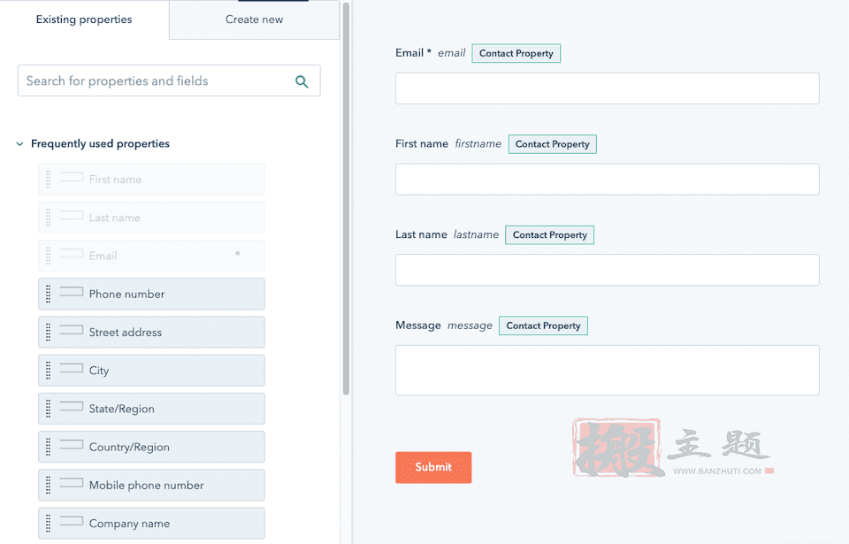Viewport: 849px width, 544px height.
Task: Click the search magnifier icon
Action: click(302, 81)
